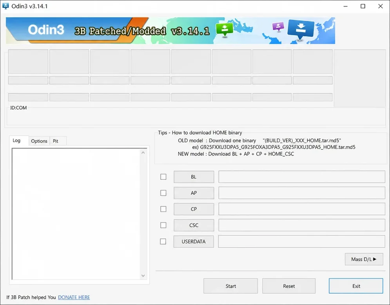Click the Odin3 app icon in title bar
The width and height of the screenshot is (390, 305).
[5, 6]
